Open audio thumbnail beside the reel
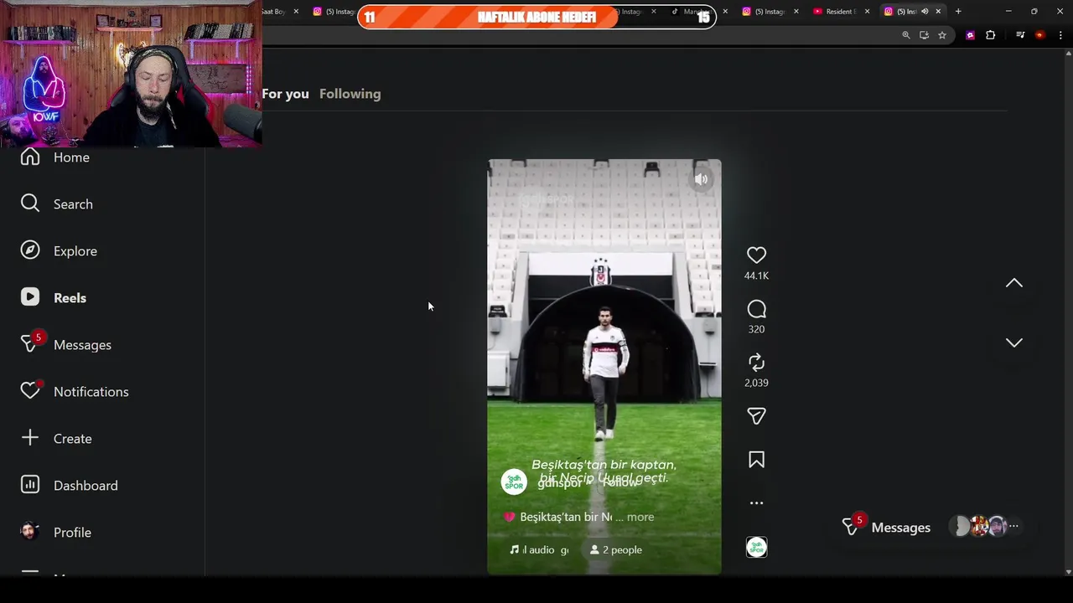This screenshot has height=603, width=1073. [756, 548]
